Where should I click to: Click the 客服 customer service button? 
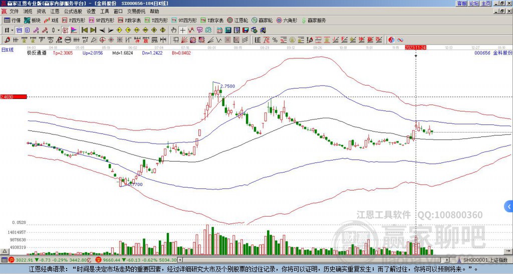pos(462,3)
